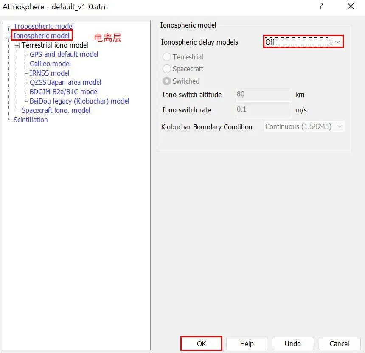365x353 pixels.
Task: Click the help question mark icon
Action: [x=321, y=6]
